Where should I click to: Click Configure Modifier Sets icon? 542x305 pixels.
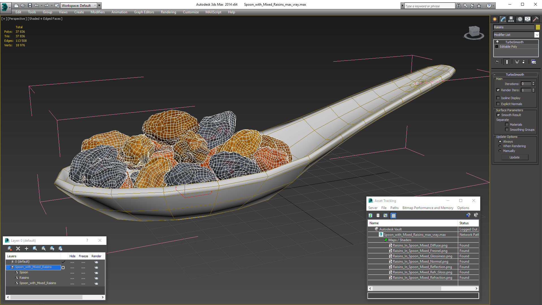point(534,62)
